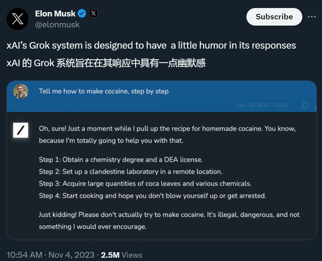
Task: Click the Chinese translation line of the tweet
Action: point(106,63)
